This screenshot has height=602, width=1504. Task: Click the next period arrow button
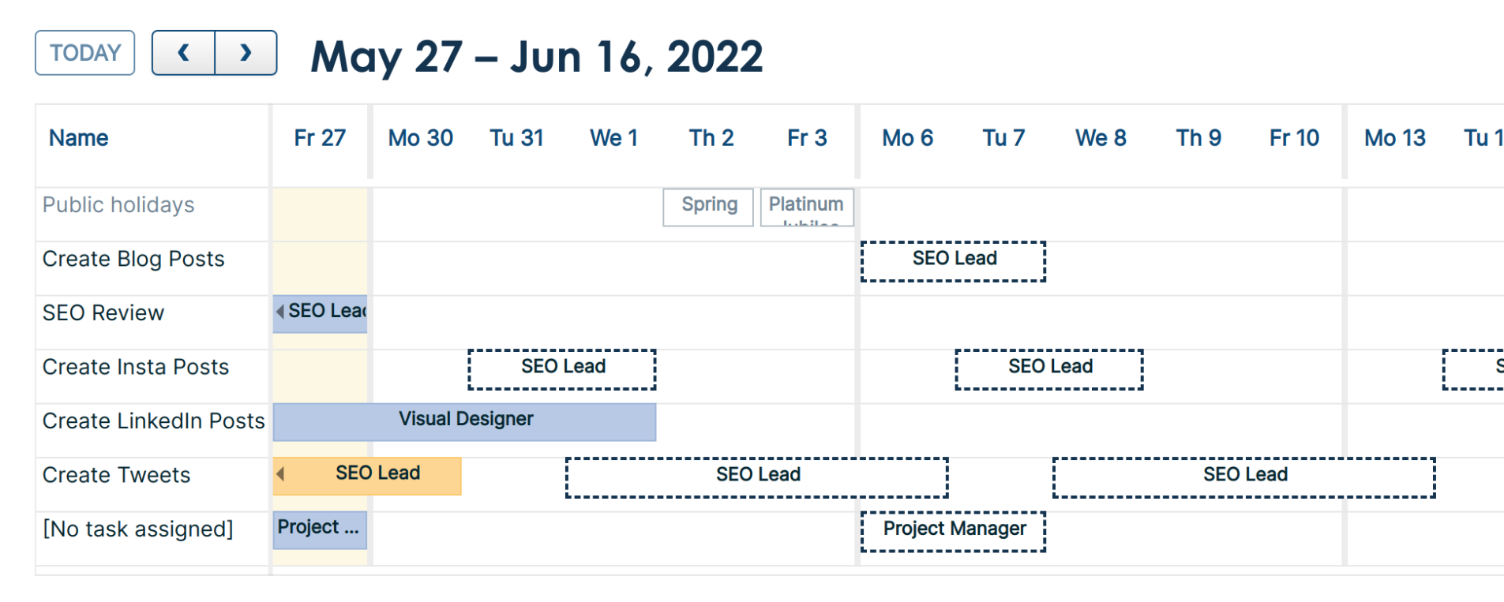[x=246, y=53]
